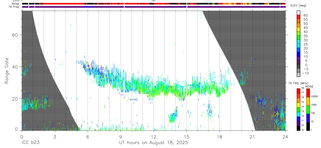The height and width of the screenshot is (148, 321).
Task: Click the orange 1000–10000 NOISE colorbar segment
Action: coord(308,101)
